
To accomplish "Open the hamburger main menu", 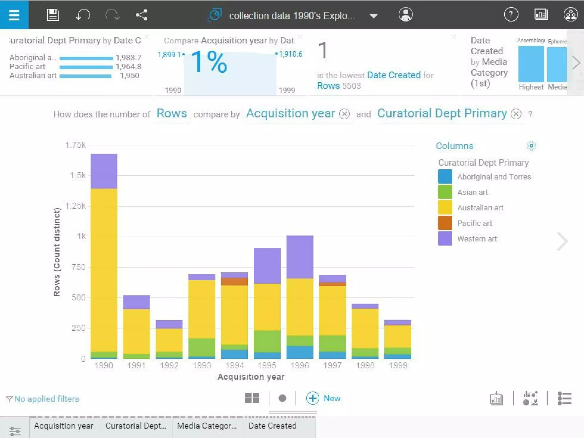I will pyautogui.click(x=14, y=15).
